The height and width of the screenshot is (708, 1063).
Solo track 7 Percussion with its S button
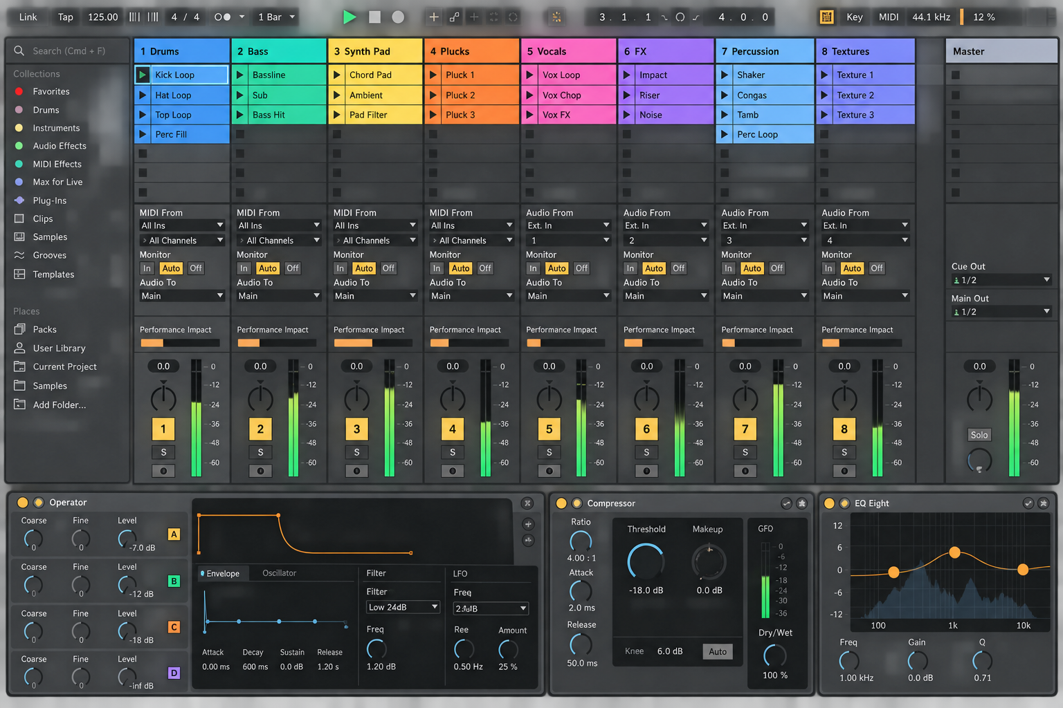(x=745, y=452)
